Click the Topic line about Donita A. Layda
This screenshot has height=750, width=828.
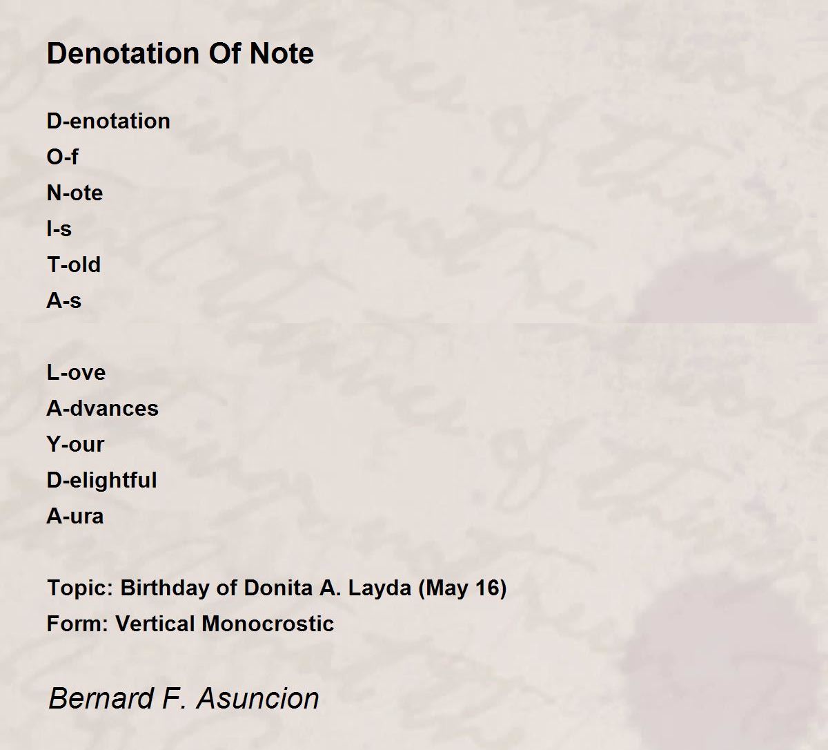pos(277,588)
